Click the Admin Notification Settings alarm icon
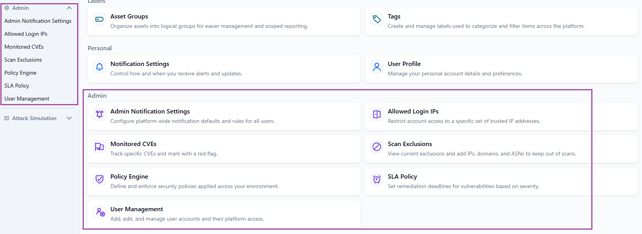This screenshot has height=234, width=642. point(100,114)
